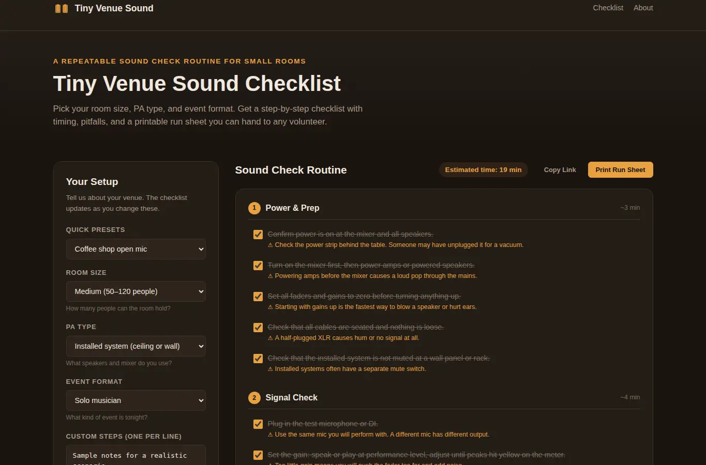Uncheck 'Check that all cables are seated'
This screenshot has width=706, height=465.
[x=258, y=328]
